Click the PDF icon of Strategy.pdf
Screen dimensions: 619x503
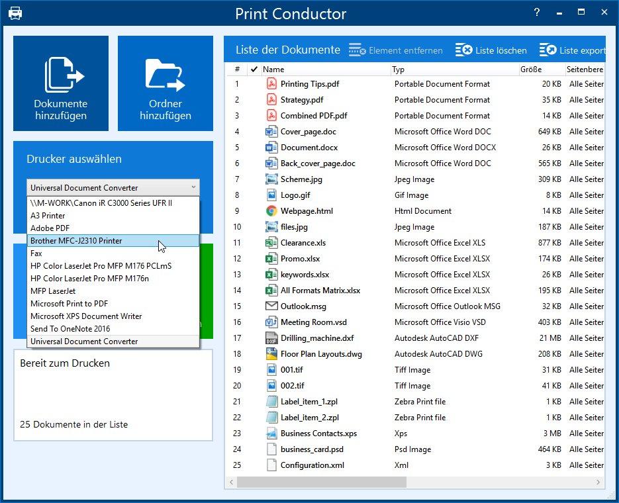[x=271, y=100]
